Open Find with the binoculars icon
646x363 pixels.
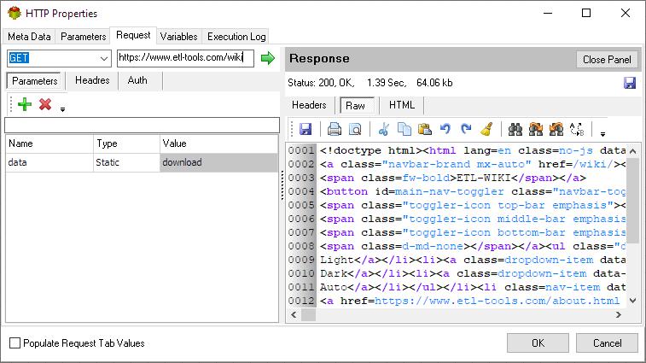tap(515, 129)
